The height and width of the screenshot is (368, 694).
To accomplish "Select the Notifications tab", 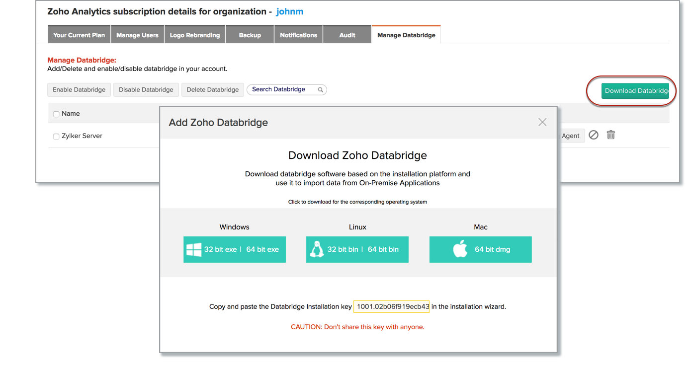I will coord(299,35).
